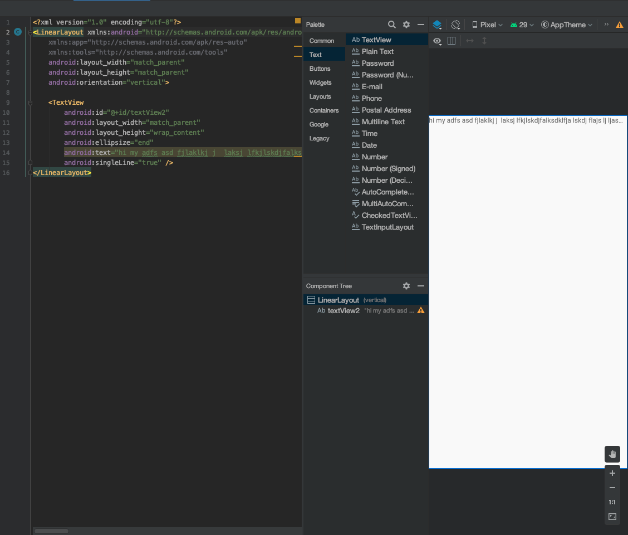628x535 pixels.
Task: Collapse the LinearLayout tag fold marker
Action: click(x=30, y=32)
